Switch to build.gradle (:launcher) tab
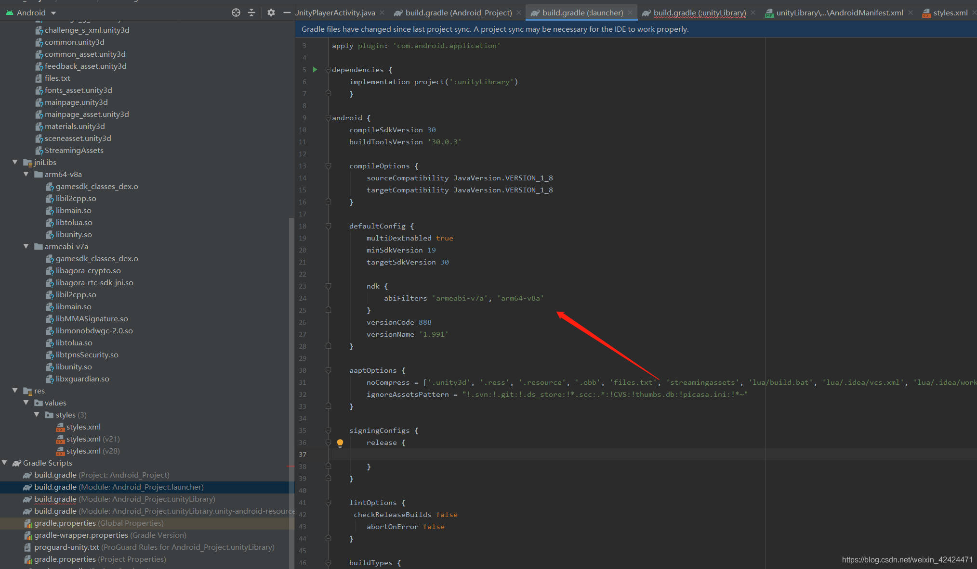 [582, 13]
